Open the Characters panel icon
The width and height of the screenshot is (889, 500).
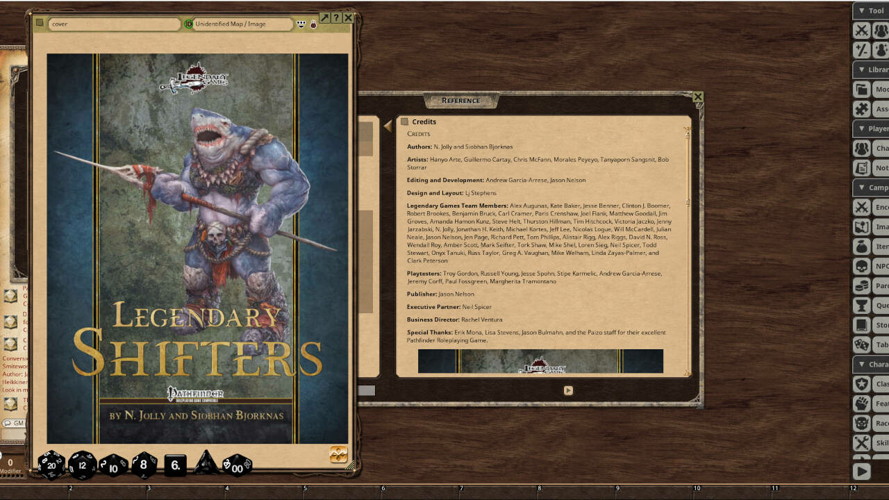click(x=861, y=148)
